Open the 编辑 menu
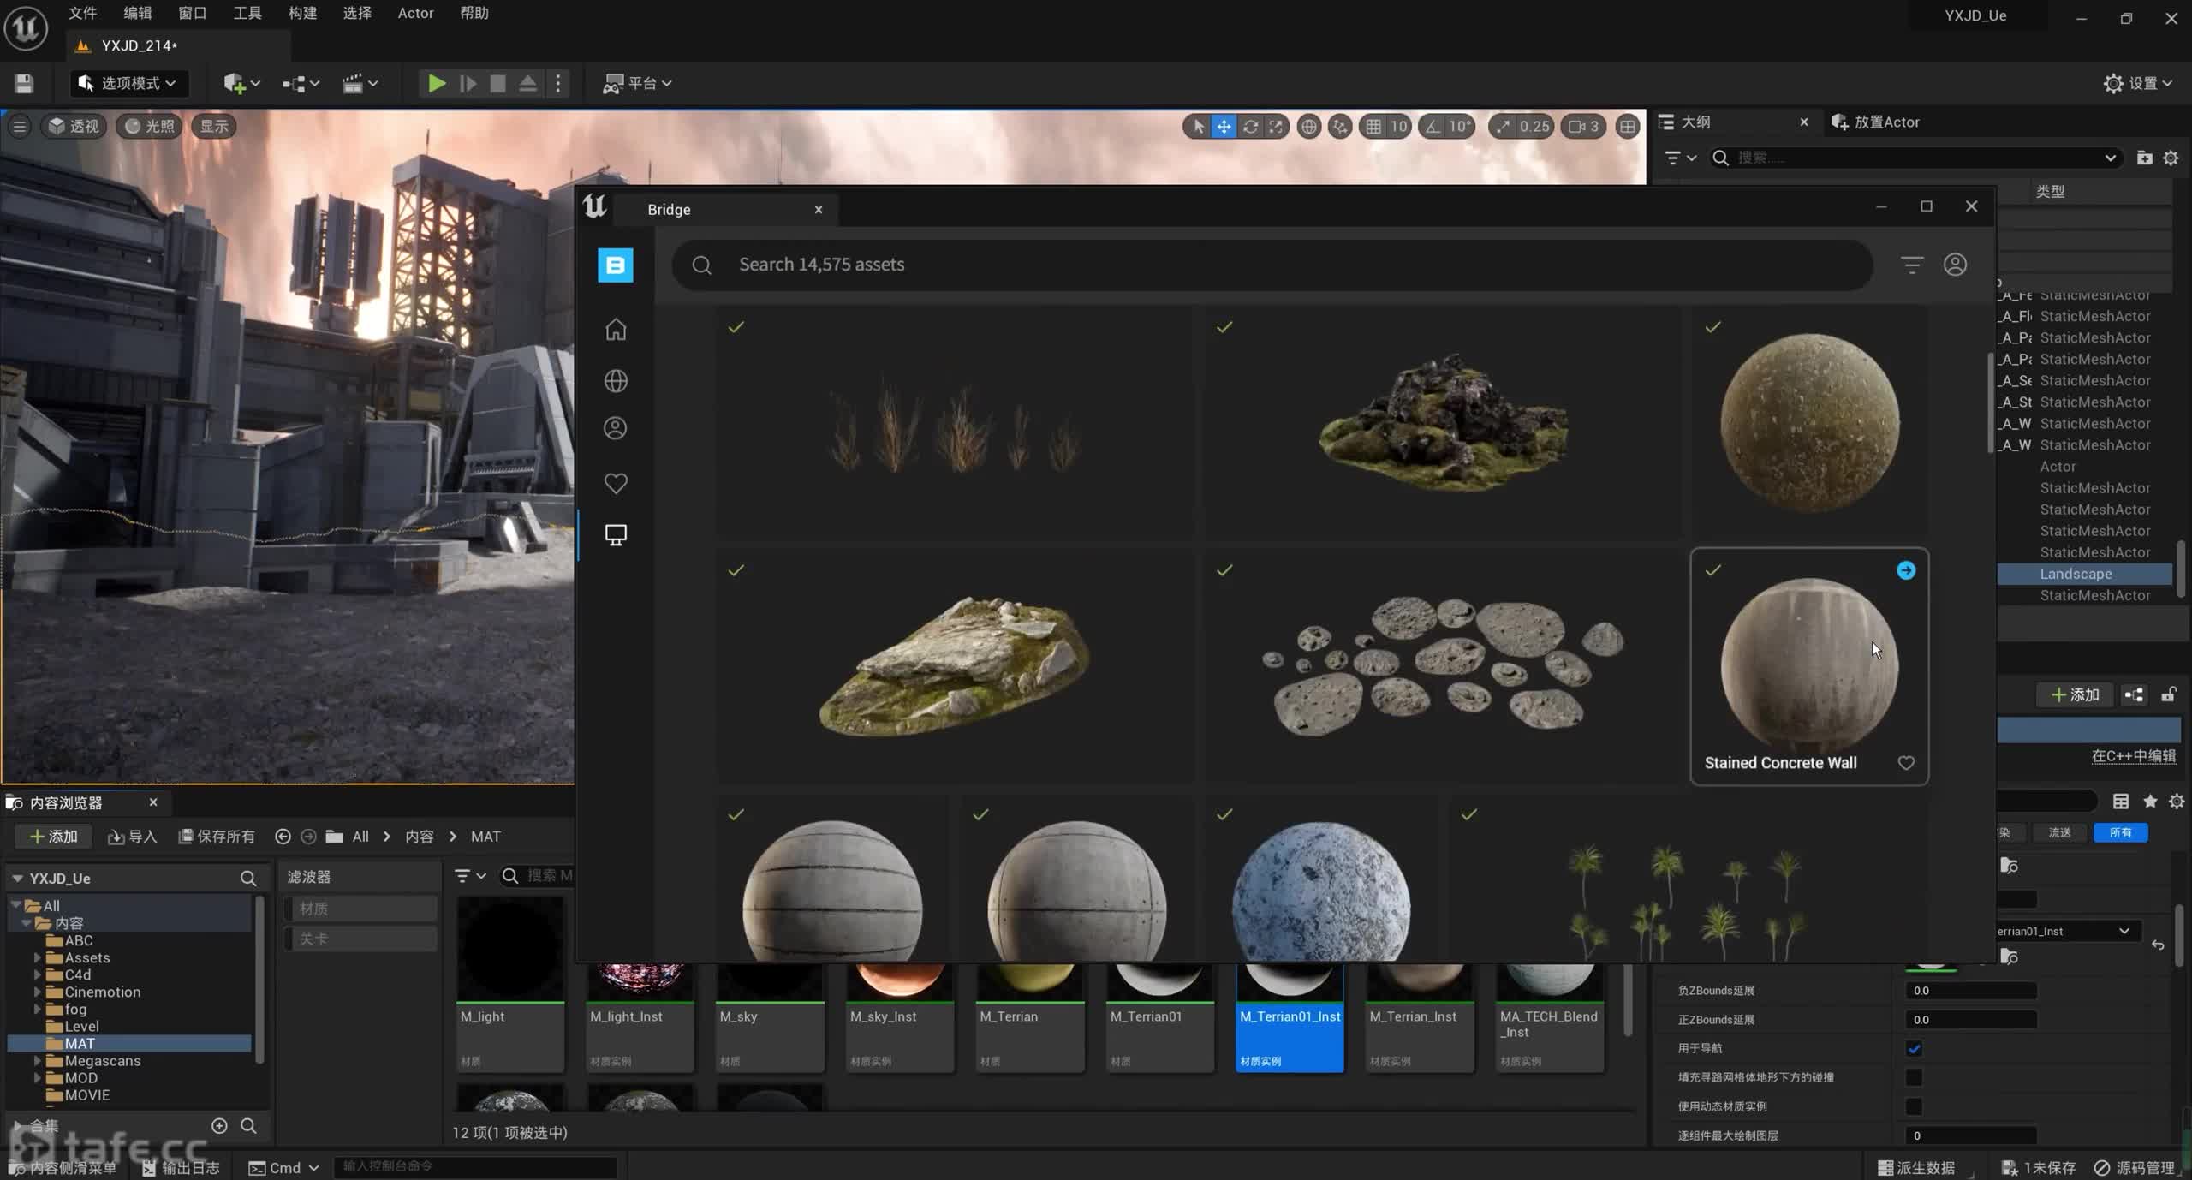The height and width of the screenshot is (1180, 2192). [x=137, y=13]
